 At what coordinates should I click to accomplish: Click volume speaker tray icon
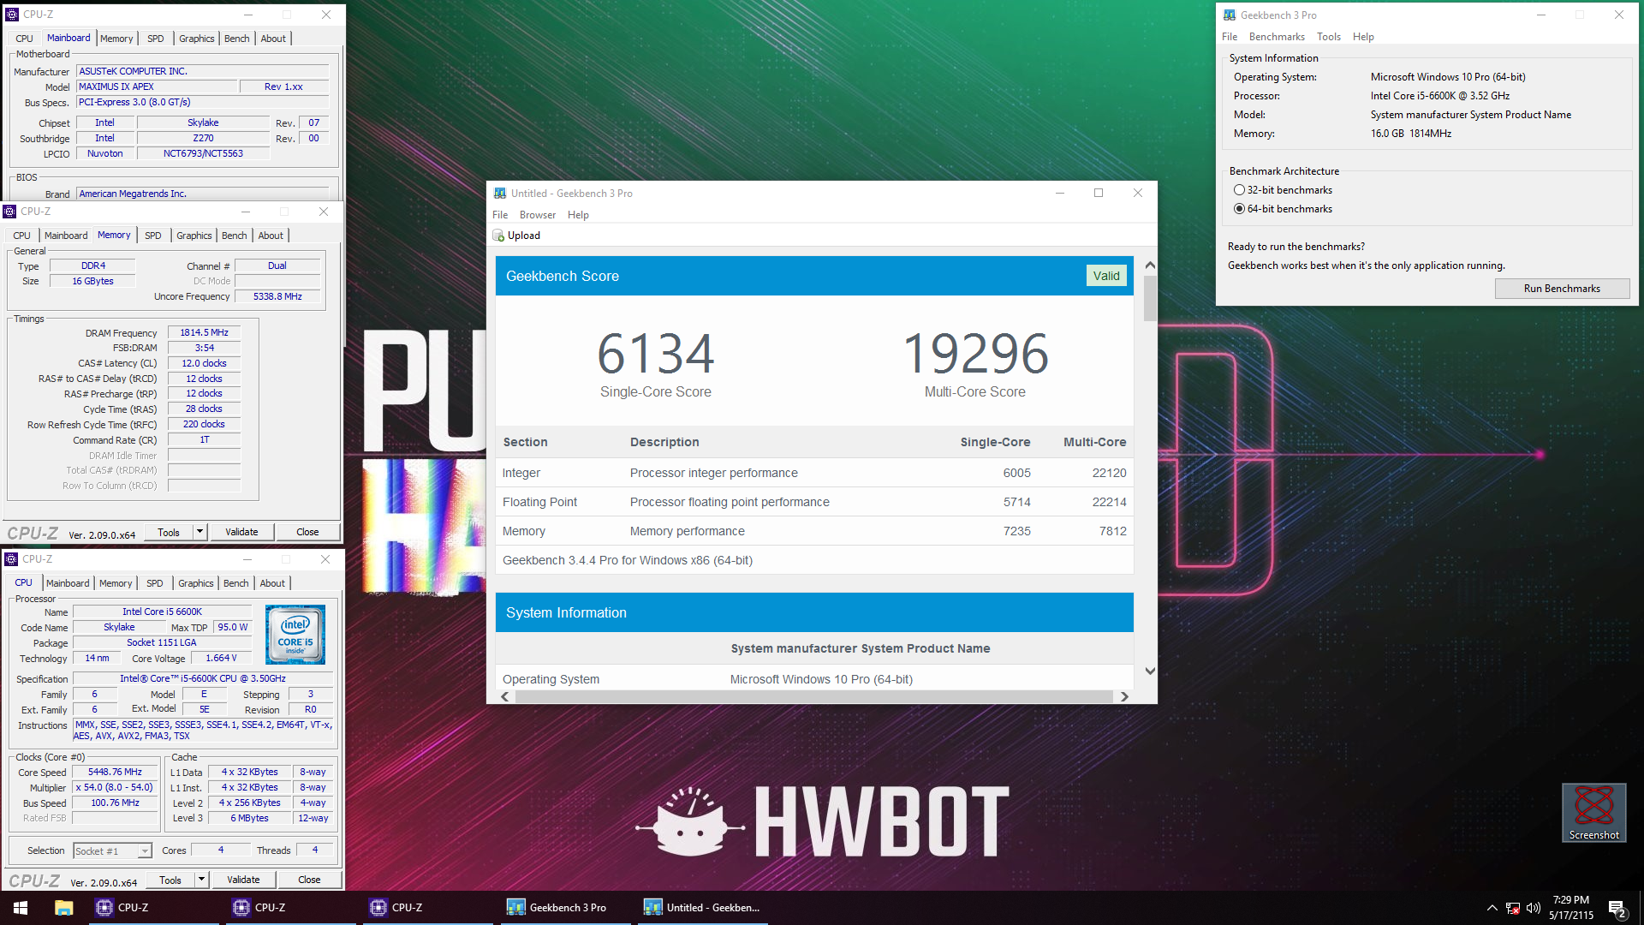pos(1533,908)
